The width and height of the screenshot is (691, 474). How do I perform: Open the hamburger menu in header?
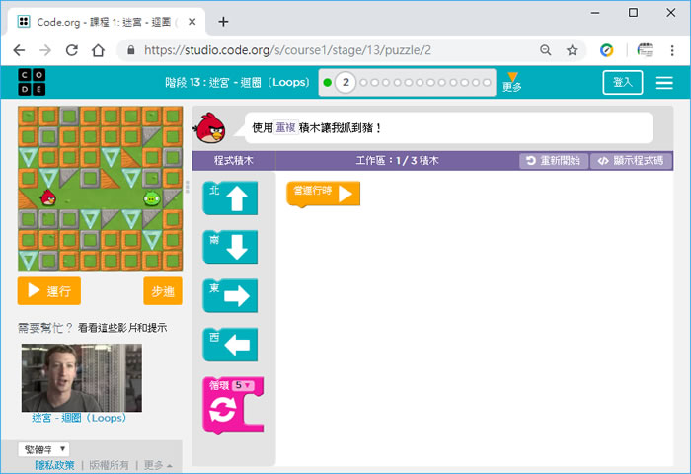tap(664, 82)
